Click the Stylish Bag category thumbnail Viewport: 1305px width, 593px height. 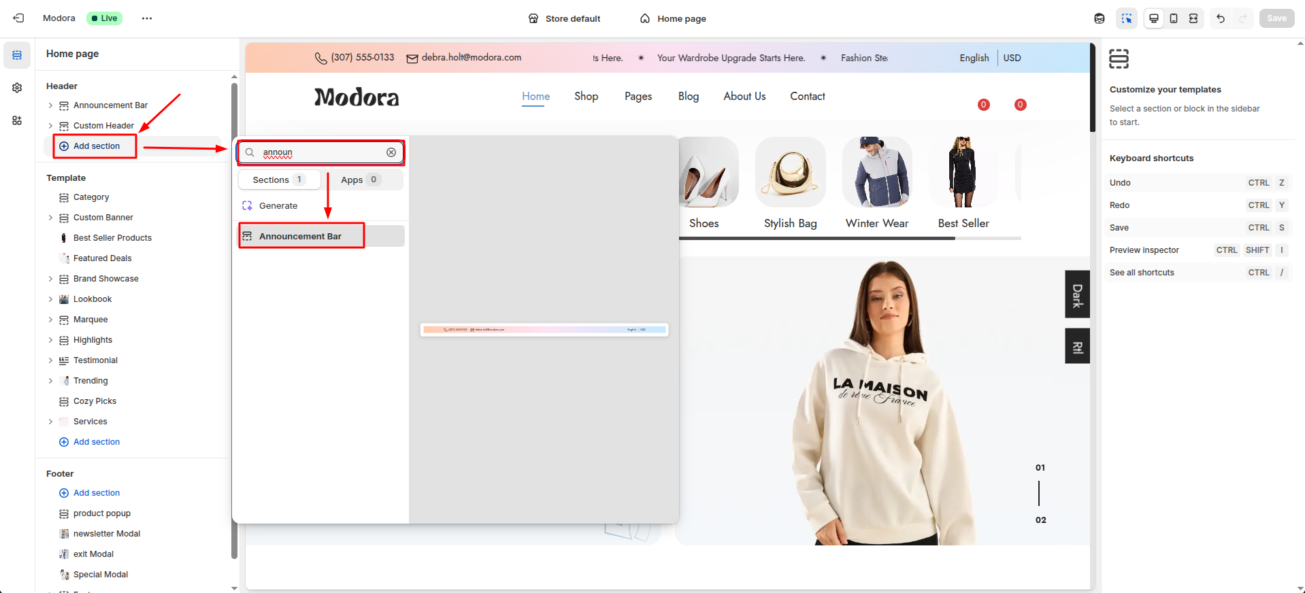point(791,172)
